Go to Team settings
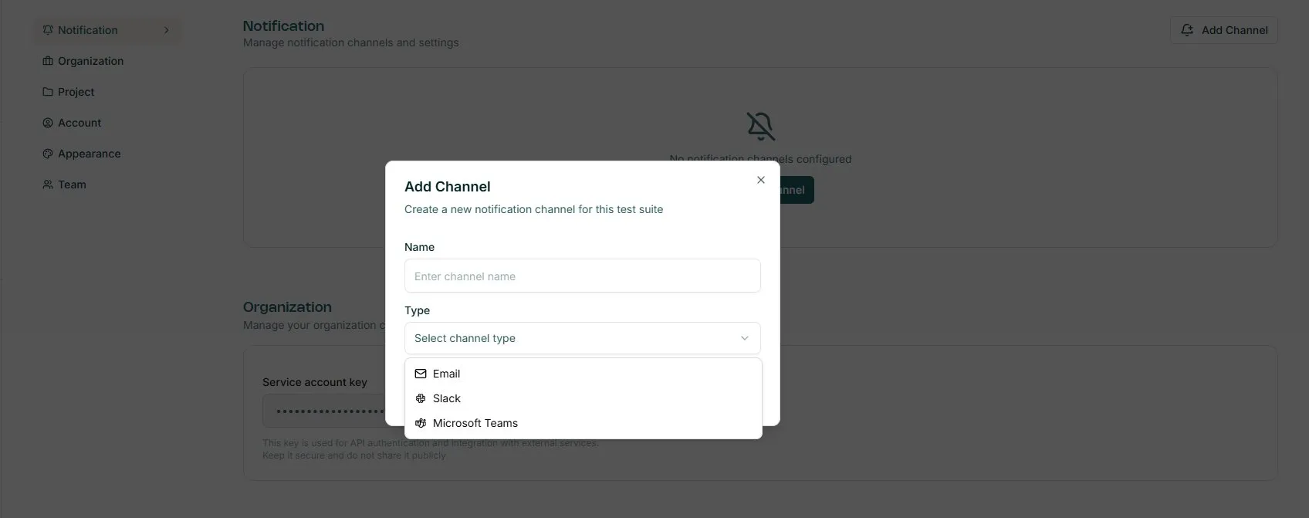The width and height of the screenshot is (1309, 518). [107, 185]
